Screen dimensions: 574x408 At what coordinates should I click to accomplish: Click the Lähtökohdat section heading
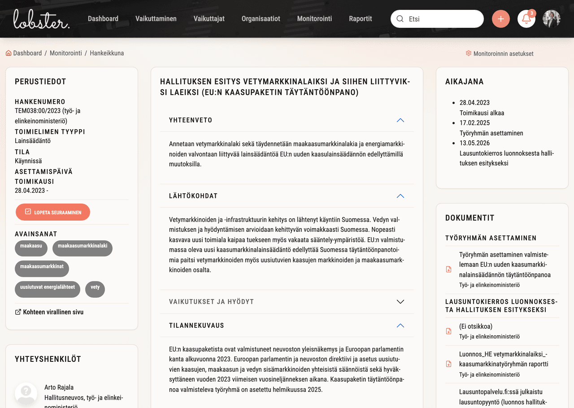click(193, 196)
